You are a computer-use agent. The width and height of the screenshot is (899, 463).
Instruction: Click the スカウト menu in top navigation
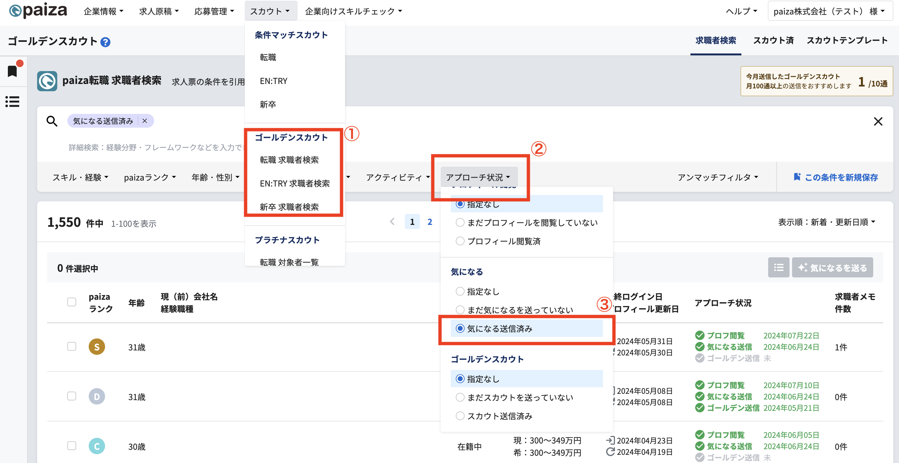[271, 11]
